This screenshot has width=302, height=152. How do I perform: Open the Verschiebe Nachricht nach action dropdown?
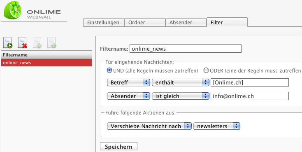(x=149, y=126)
